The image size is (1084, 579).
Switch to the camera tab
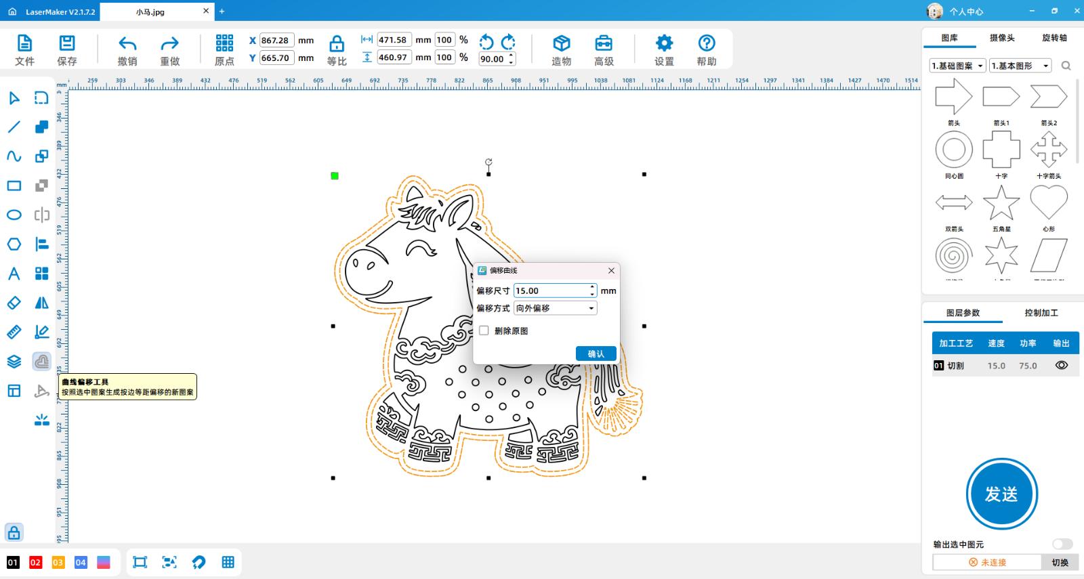[1001, 38]
